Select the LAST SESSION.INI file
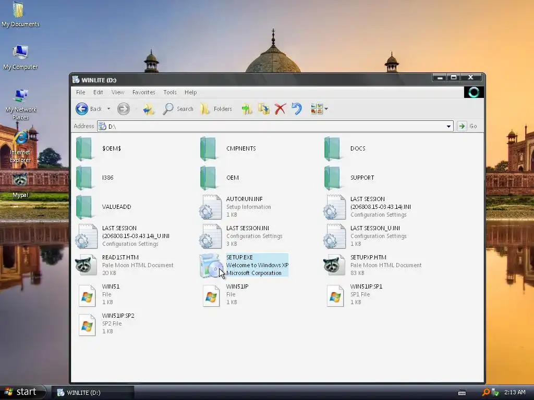 [x=241, y=236]
